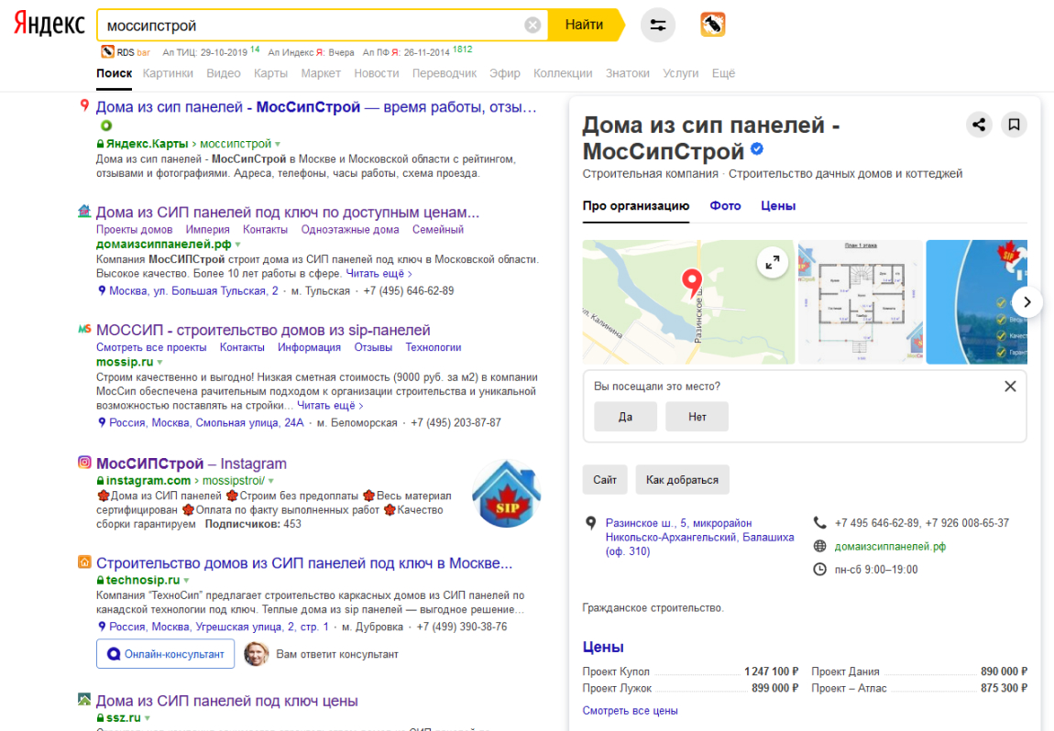Click into the search input field
The image size is (1054, 731).
pyautogui.click(x=314, y=26)
